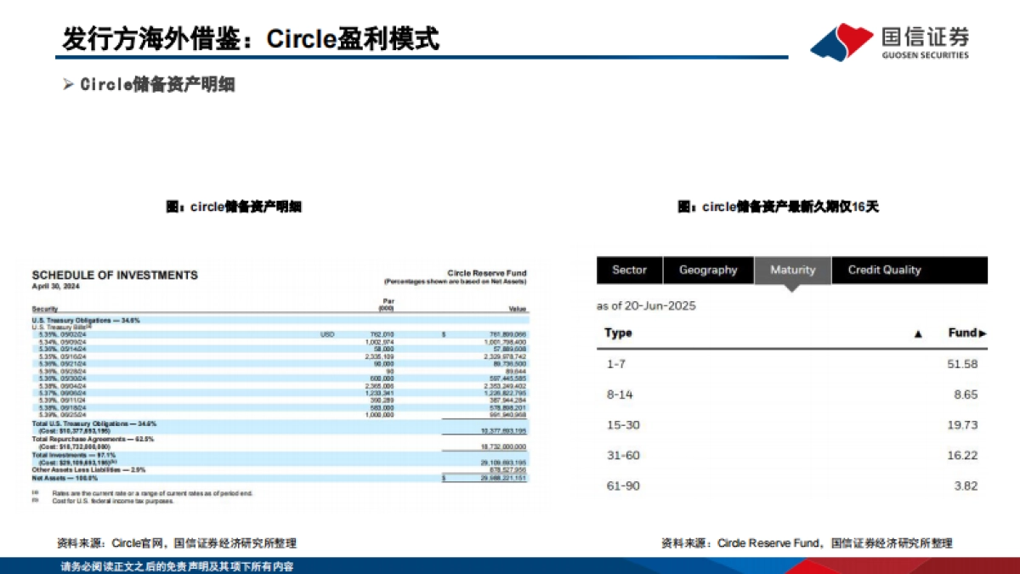Click the pointer notch under Maturity tab
The height and width of the screenshot is (574, 1020).
[792, 287]
